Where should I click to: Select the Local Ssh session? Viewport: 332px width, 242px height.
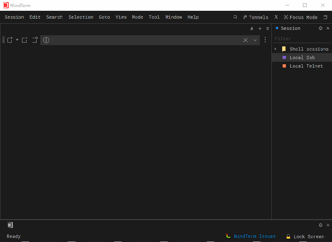[302, 57]
